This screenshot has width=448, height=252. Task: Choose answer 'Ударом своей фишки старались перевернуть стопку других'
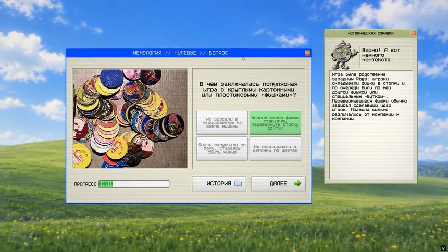coord(275,123)
